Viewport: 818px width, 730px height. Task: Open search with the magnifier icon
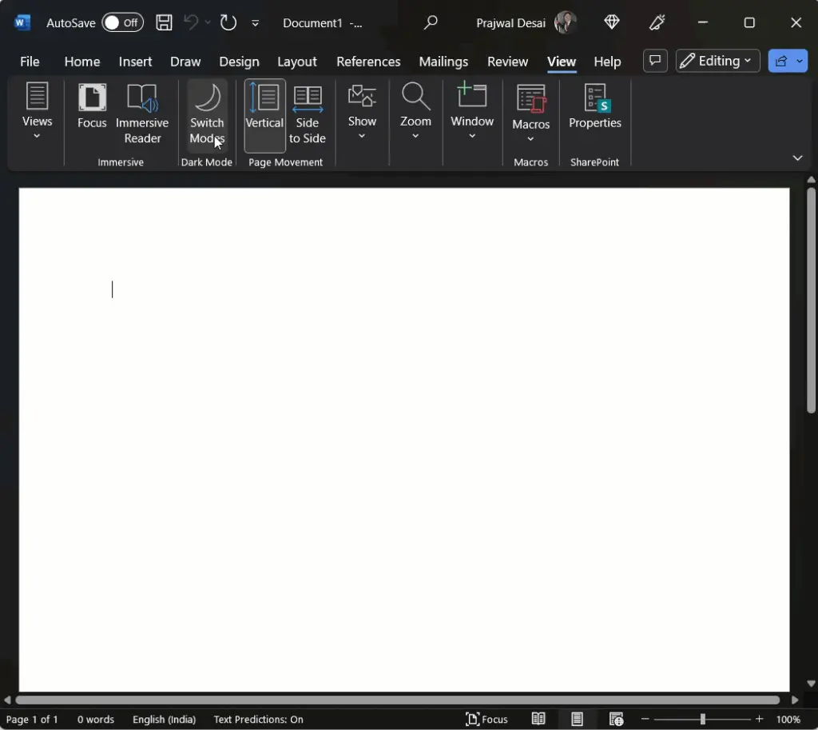[431, 22]
